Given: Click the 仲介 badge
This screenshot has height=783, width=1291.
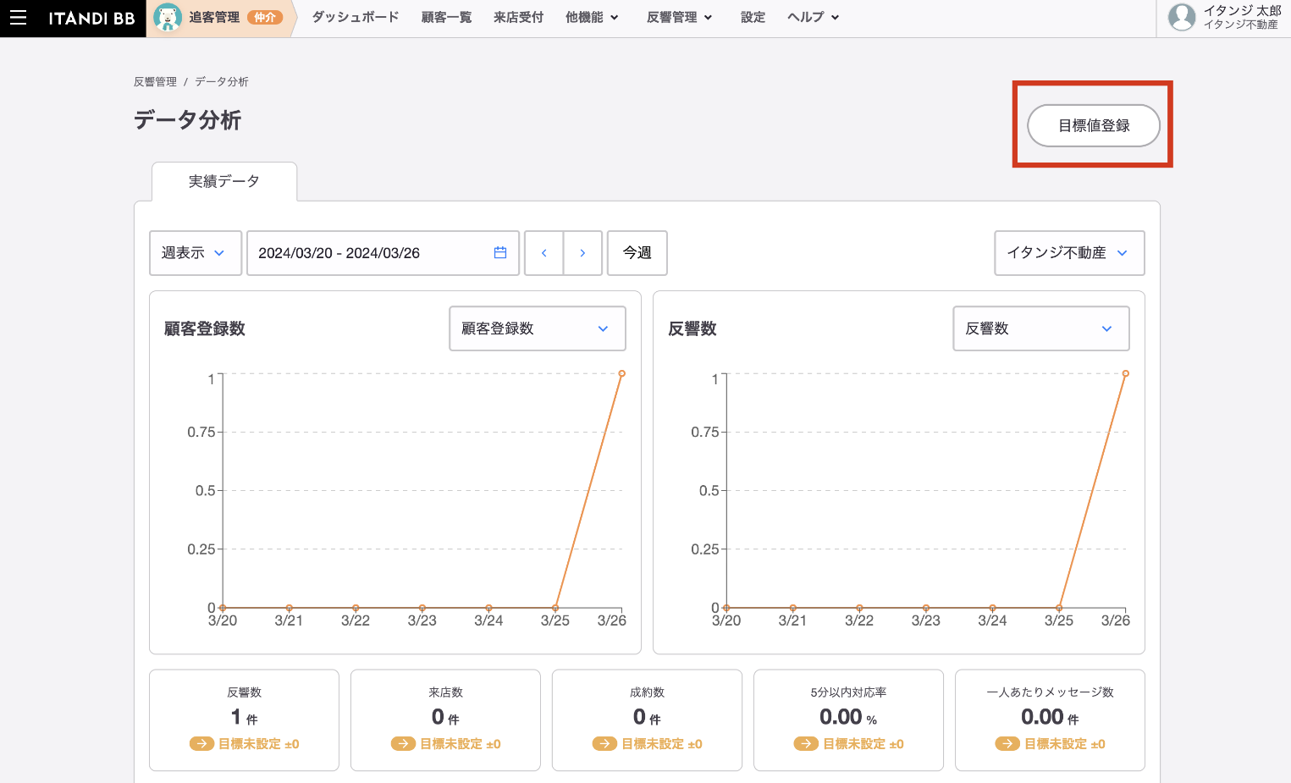Looking at the screenshot, I should pos(265,18).
